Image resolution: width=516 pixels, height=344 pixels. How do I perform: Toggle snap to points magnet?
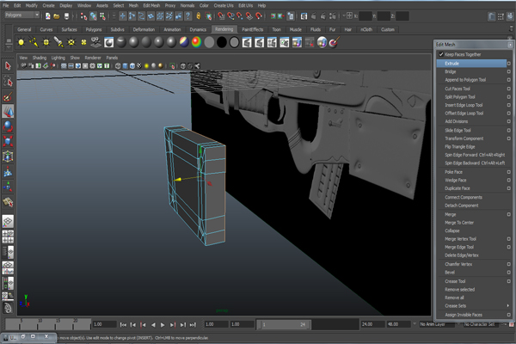click(x=240, y=16)
